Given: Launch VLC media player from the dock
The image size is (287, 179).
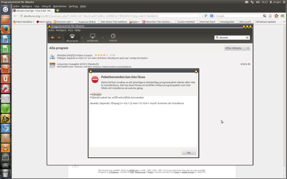Looking at the screenshot, I should [5, 148].
